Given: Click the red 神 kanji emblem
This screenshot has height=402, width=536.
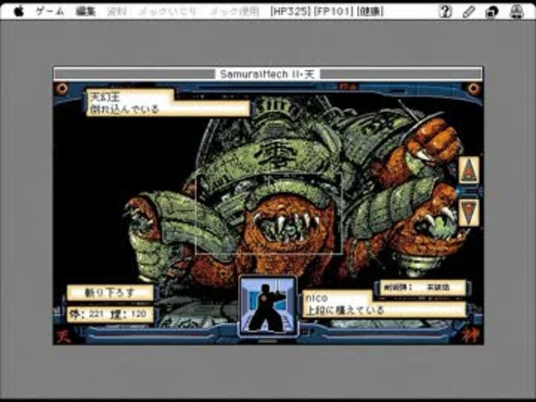Looking at the screenshot, I should 471,336.
